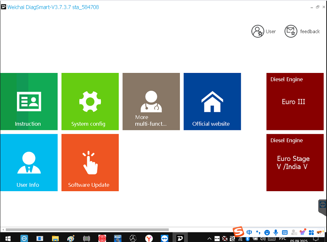
Task: Click the Weichai DiagSmart title text
Action: coord(53,7)
